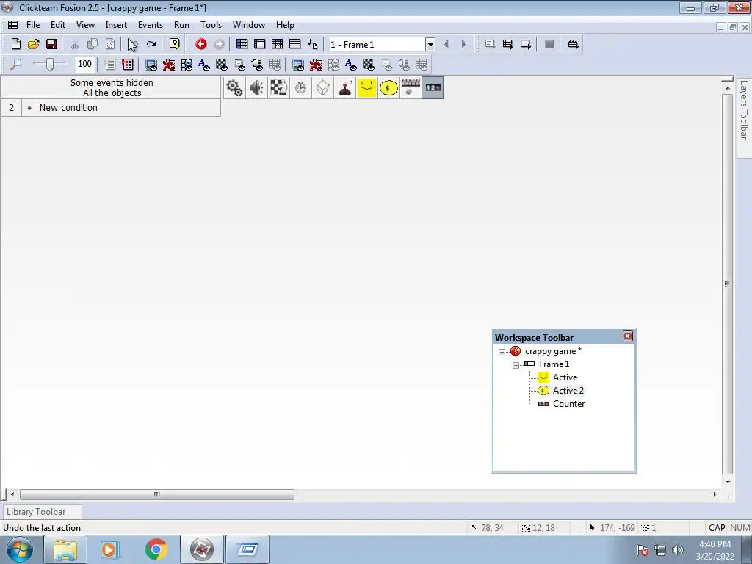
Task: Click the Run Project icon
Action: tap(490, 45)
